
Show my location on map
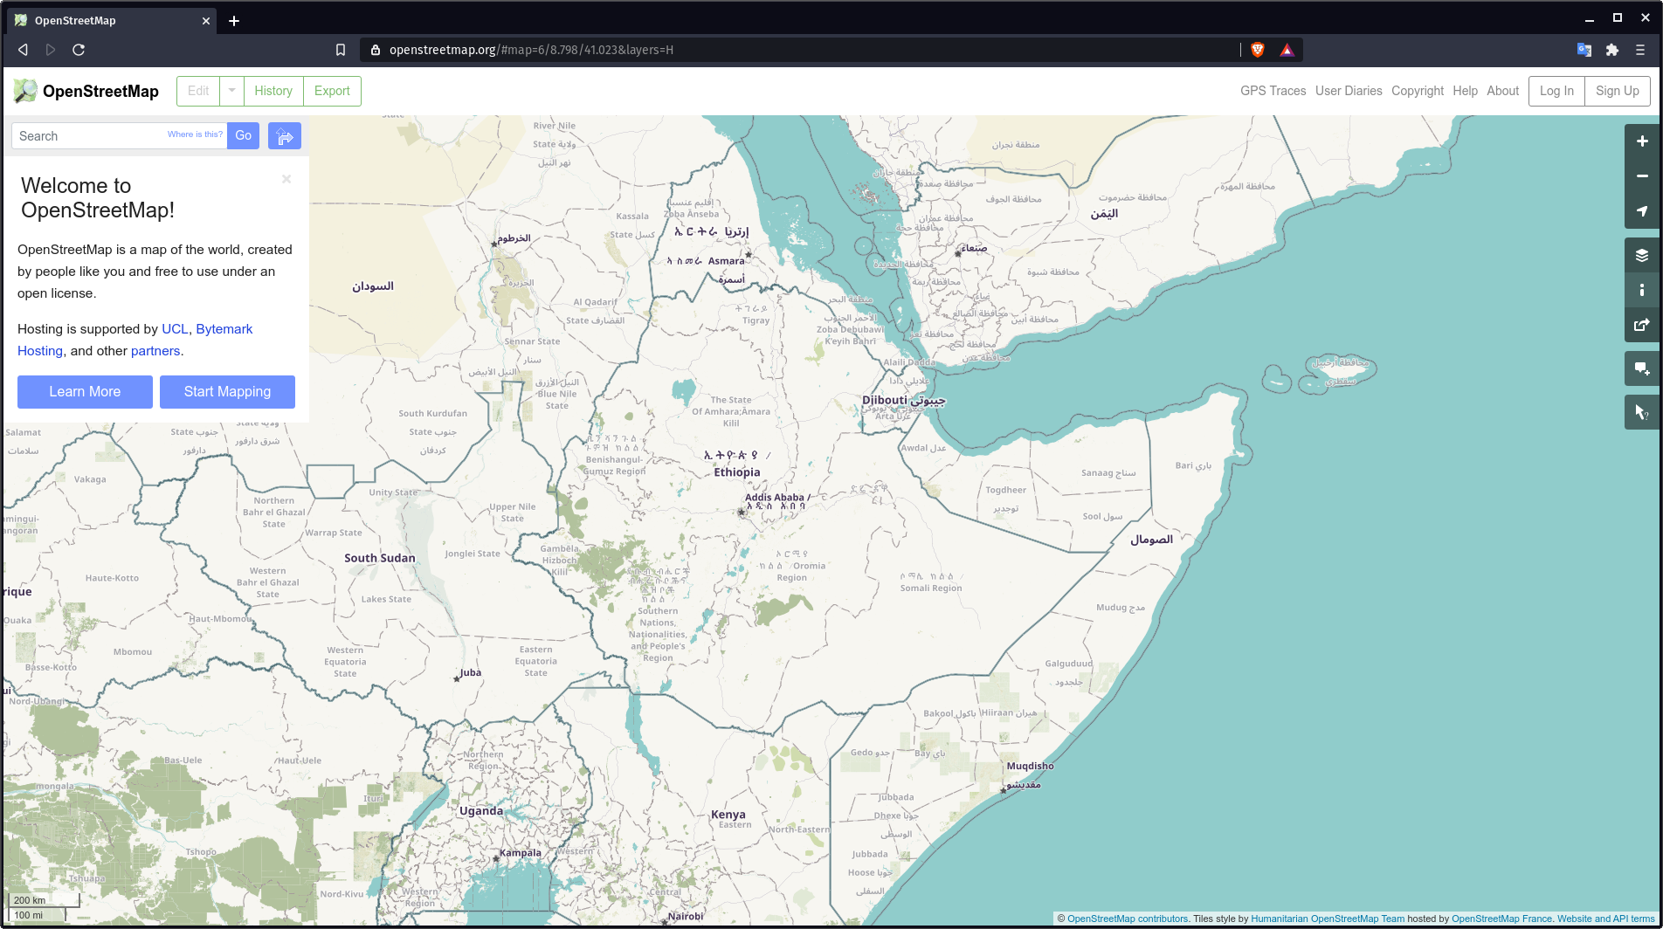point(1642,211)
